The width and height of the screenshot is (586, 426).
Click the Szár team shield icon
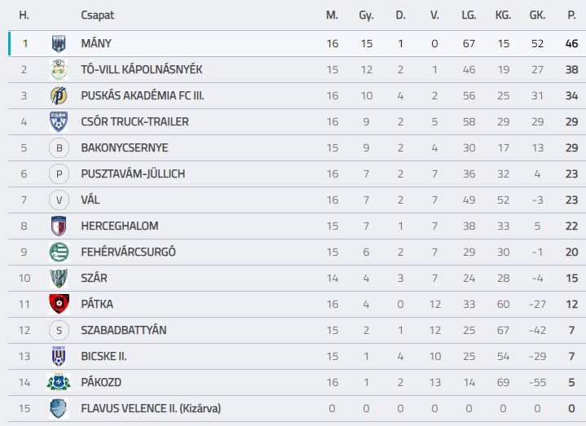(59, 278)
